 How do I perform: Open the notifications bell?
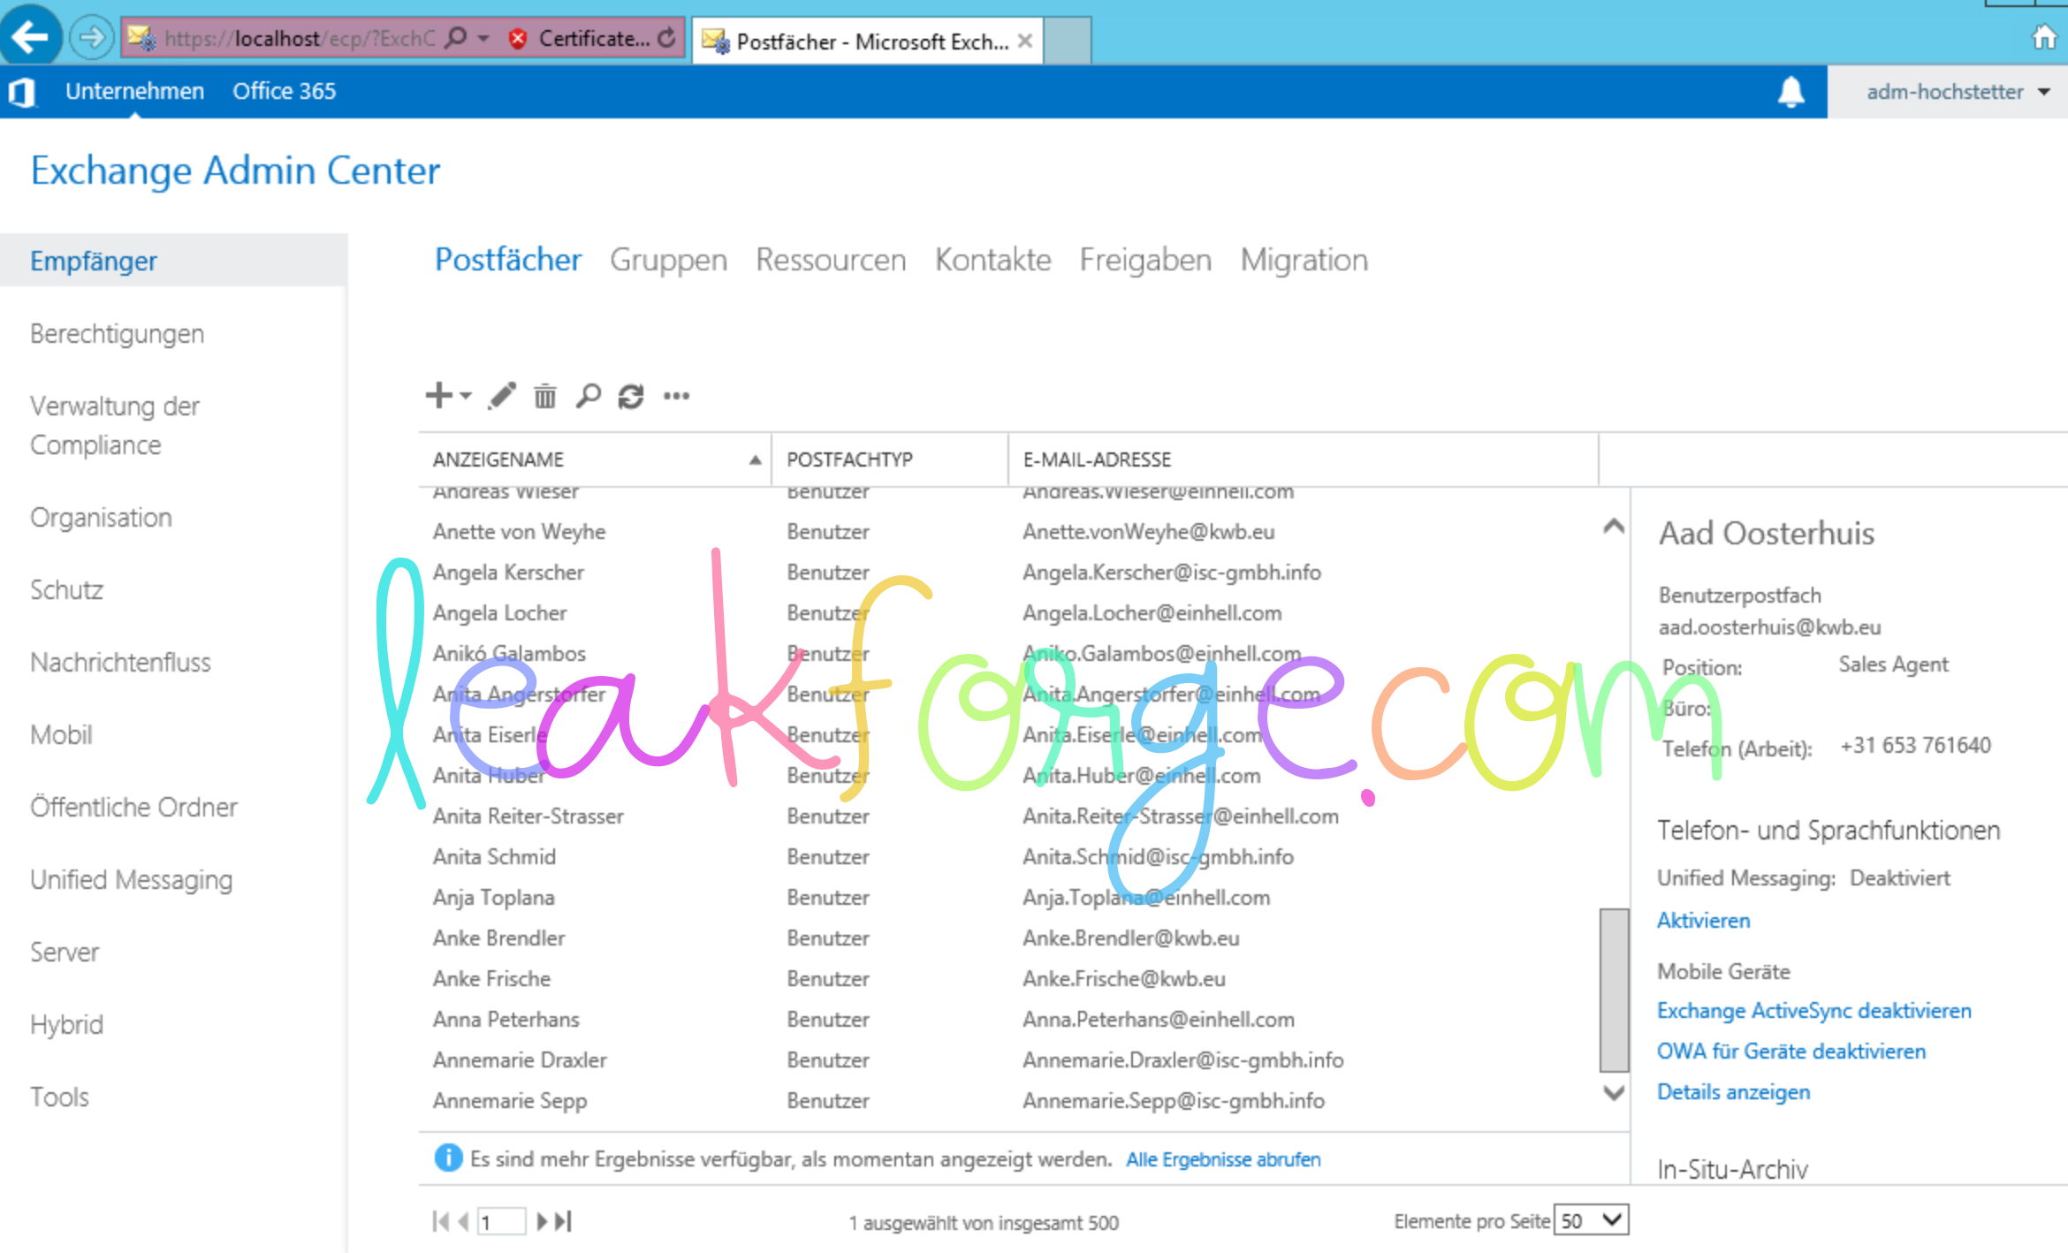(1790, 92)
